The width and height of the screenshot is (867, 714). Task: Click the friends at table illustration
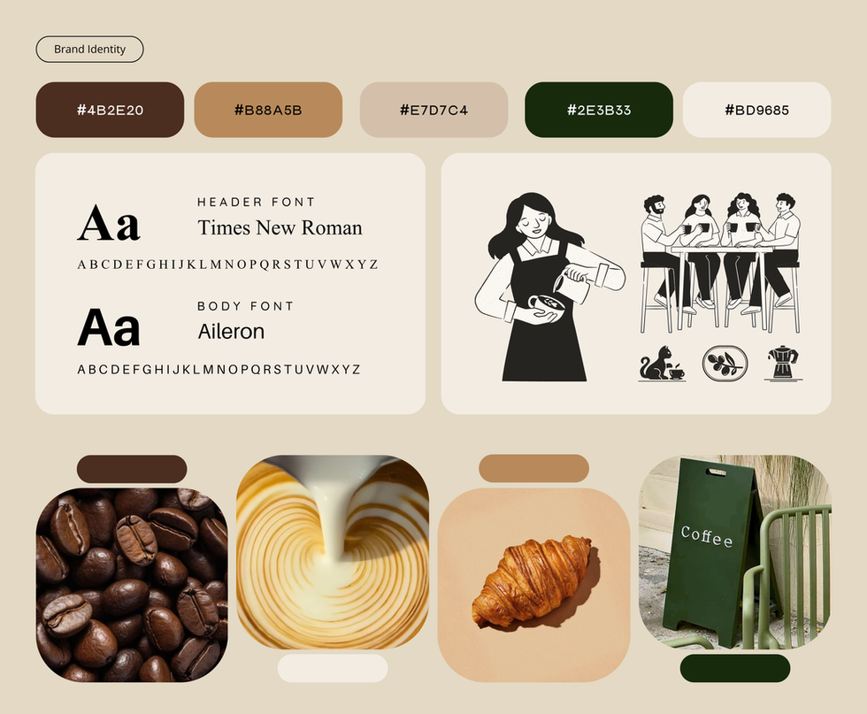pos(720,264)
